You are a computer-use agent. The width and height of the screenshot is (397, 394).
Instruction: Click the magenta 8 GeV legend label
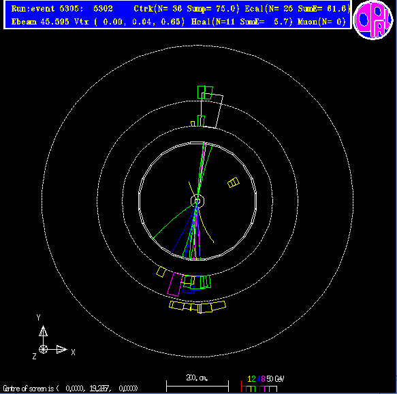263,379
